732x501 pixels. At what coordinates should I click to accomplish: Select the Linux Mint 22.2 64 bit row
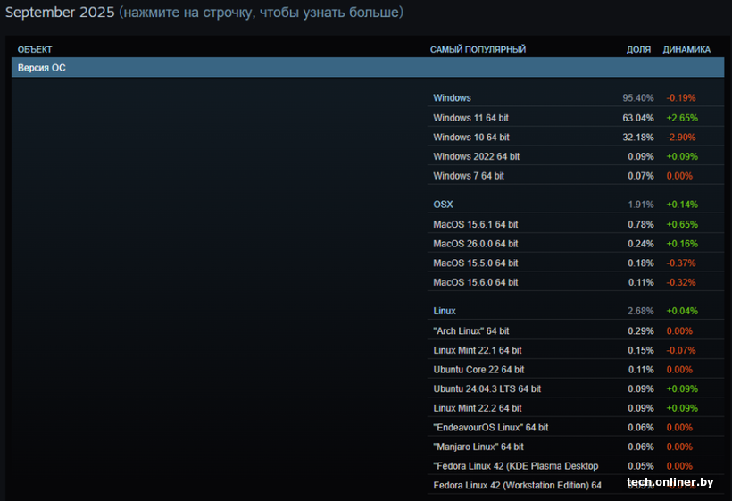pos(576,408)
